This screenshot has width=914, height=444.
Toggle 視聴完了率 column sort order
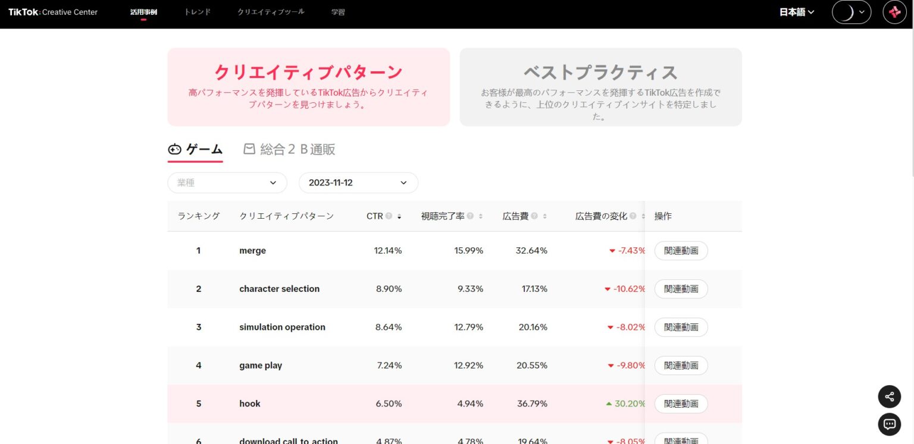[x=481, y=216]
